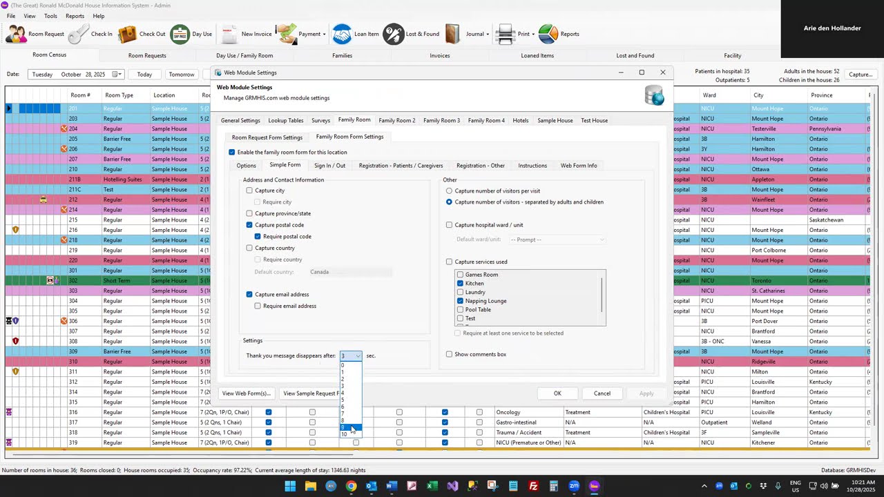This screenshot has height=497, width=884.
Task: Check the Capture city checkbox
Action: 249,191
